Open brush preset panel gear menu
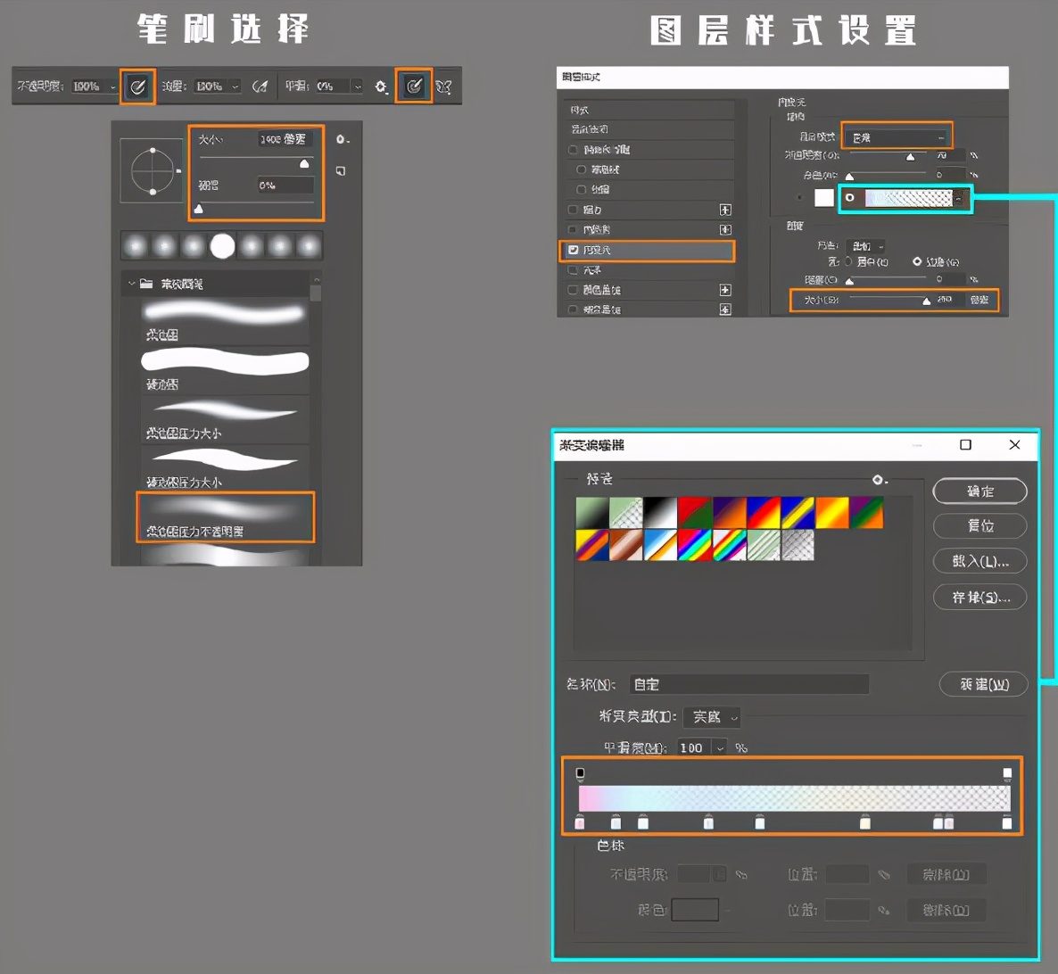This screenshot has height=974, width=1058. tap(342, 140)
